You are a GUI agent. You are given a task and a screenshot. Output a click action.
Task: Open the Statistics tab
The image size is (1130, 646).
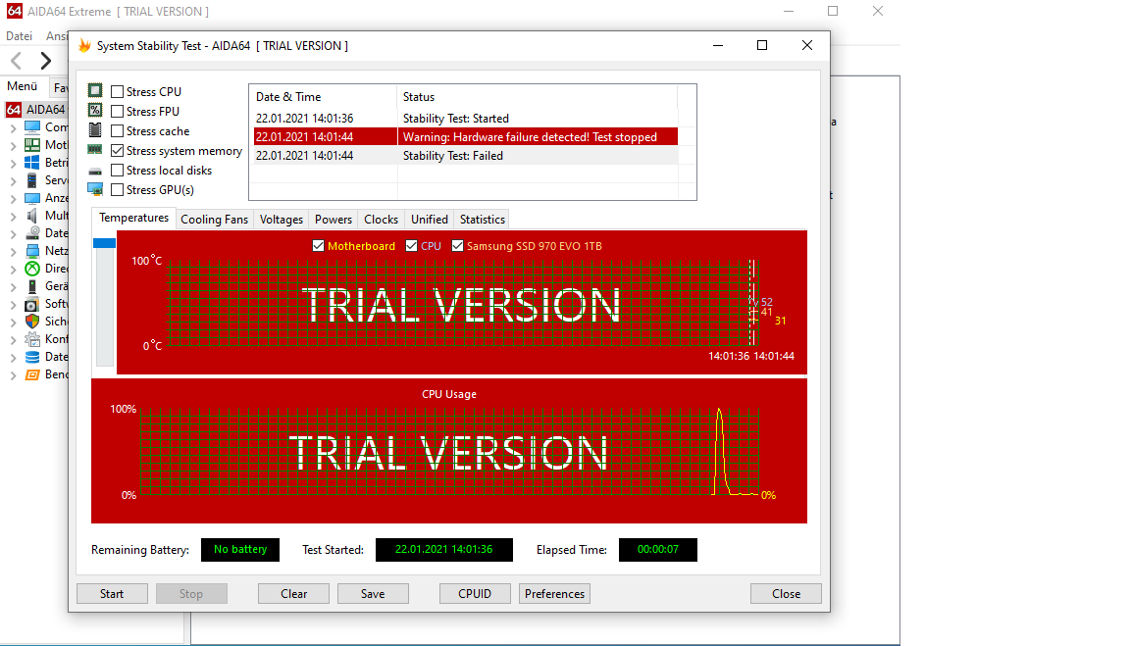point(483,219)
